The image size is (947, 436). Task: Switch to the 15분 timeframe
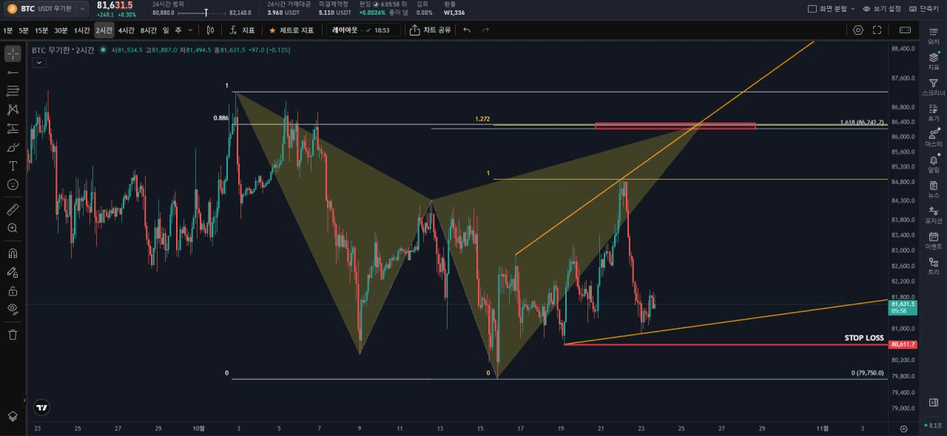[x=41, y=30]
